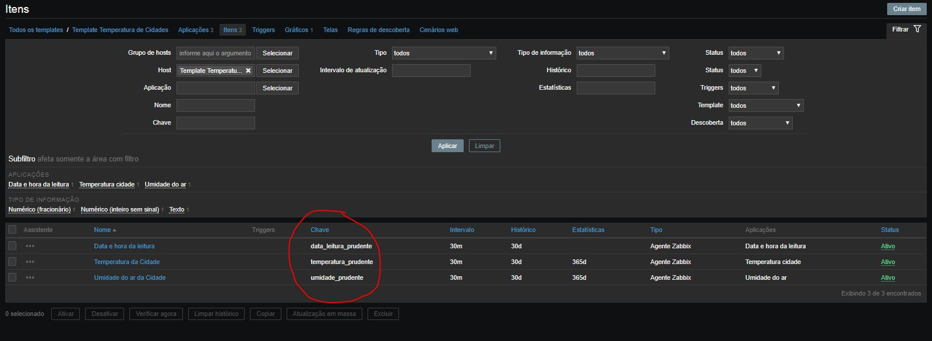Apply the filter with Aplicar
This screenshot has width=932, height=341.
447,146
